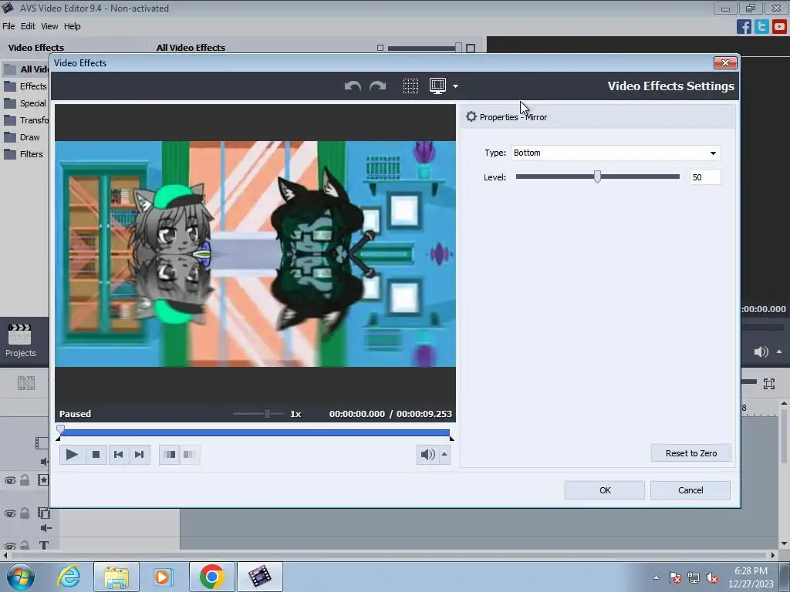This screenshot has width=790, height=592.
Task: Lock the overlay track
Action: coord(25,513)
